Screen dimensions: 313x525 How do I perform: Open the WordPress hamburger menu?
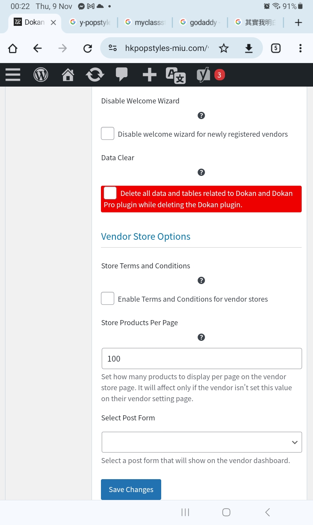pos(13,74)
